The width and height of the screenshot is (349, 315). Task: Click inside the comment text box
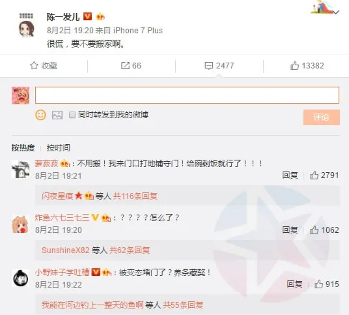click(x=187, y=95)
